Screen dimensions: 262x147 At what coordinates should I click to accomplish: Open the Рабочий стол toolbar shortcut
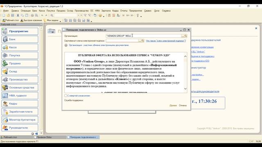pyautogui.click(x=11, y=20)
